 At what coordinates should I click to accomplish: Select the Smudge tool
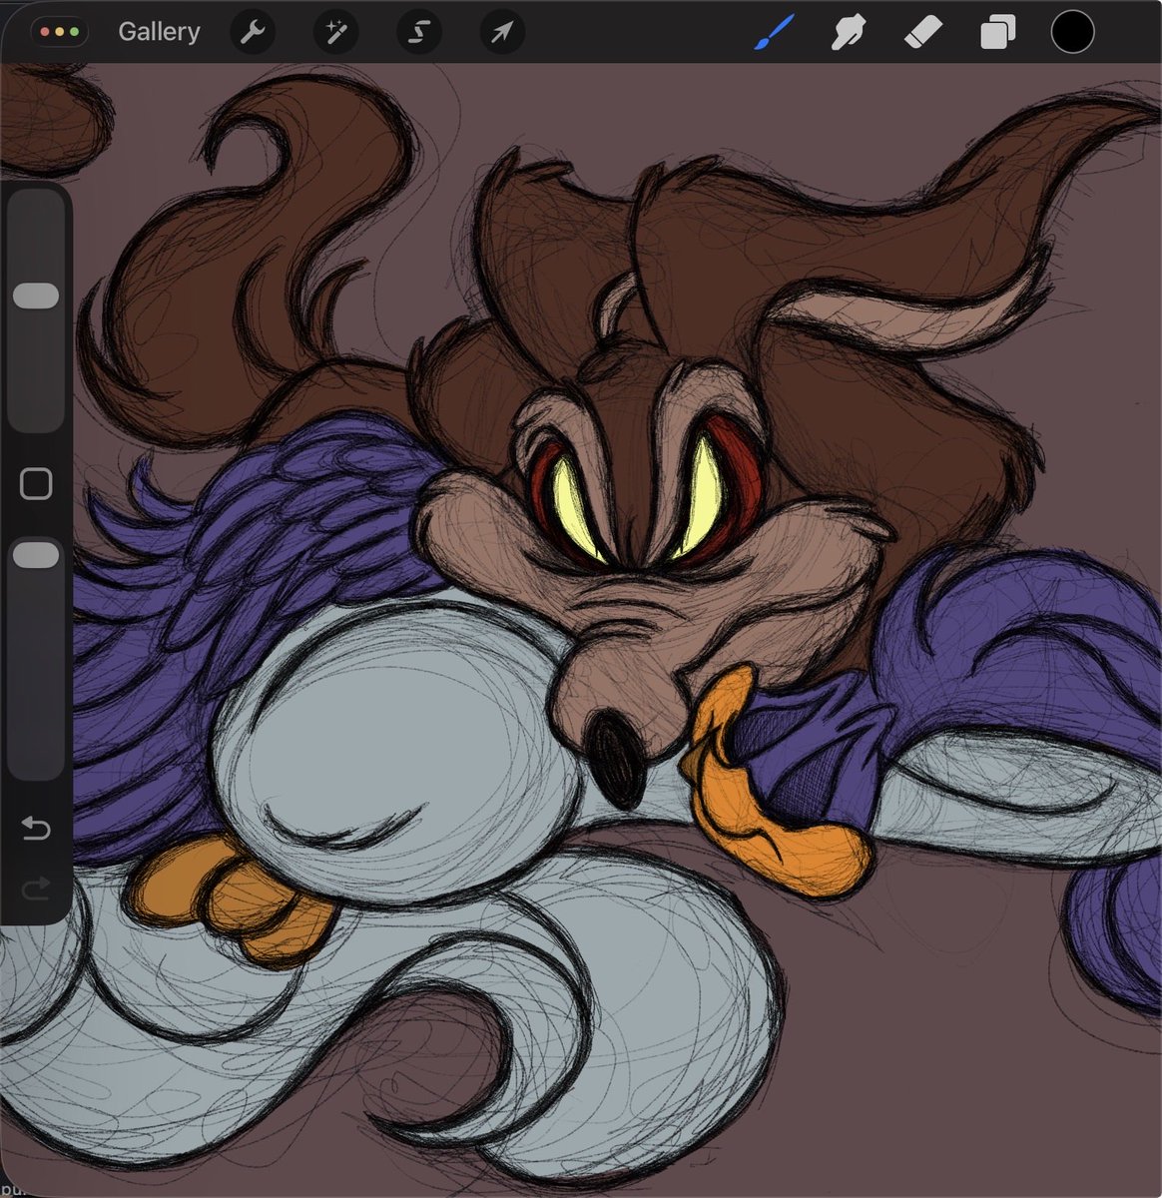[848, 33]
